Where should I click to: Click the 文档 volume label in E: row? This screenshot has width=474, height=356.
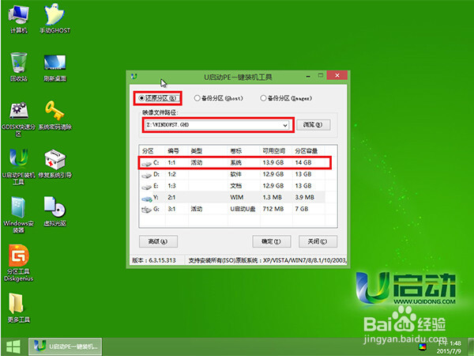[x=235, y=186]
